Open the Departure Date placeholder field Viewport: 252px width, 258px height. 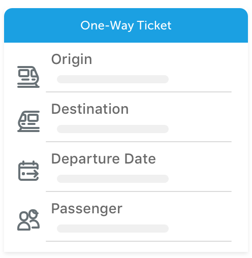click(x=113, y=179)
